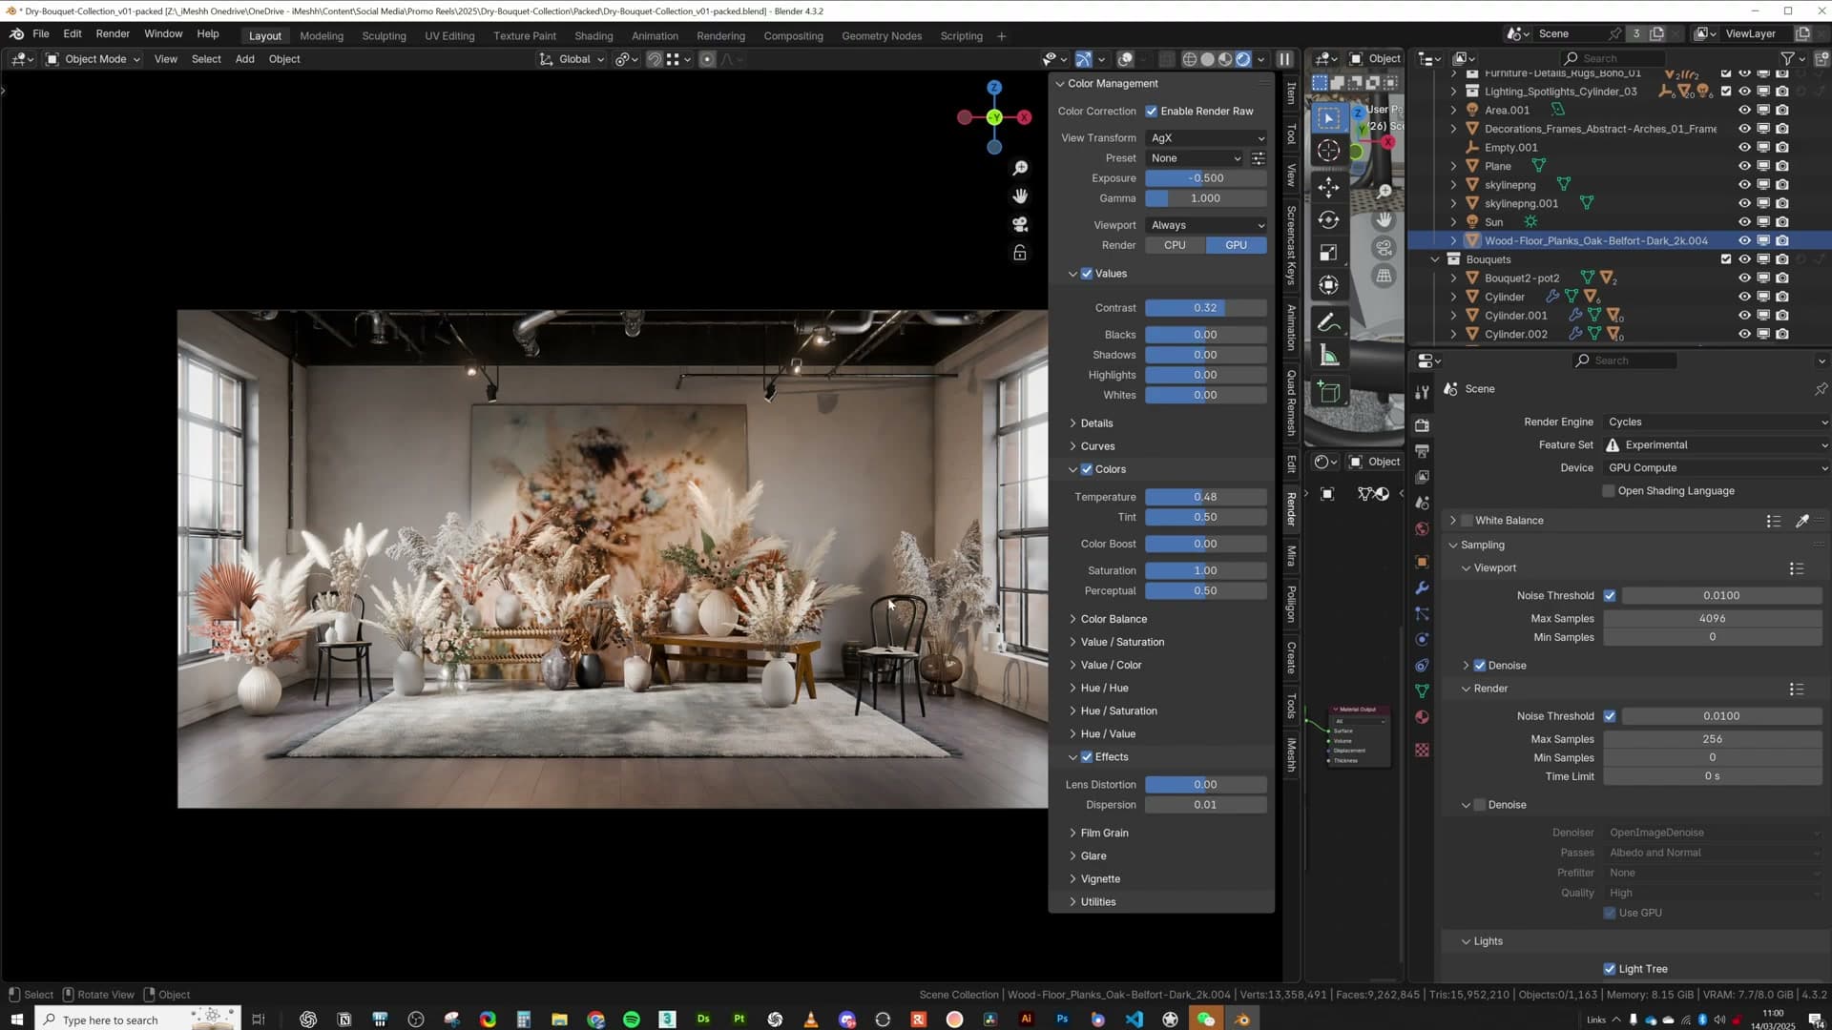Open the Device GPU Compute dropdown
The height and width of the screenshot is (1030, 1832).
(x=1717, y=468)
